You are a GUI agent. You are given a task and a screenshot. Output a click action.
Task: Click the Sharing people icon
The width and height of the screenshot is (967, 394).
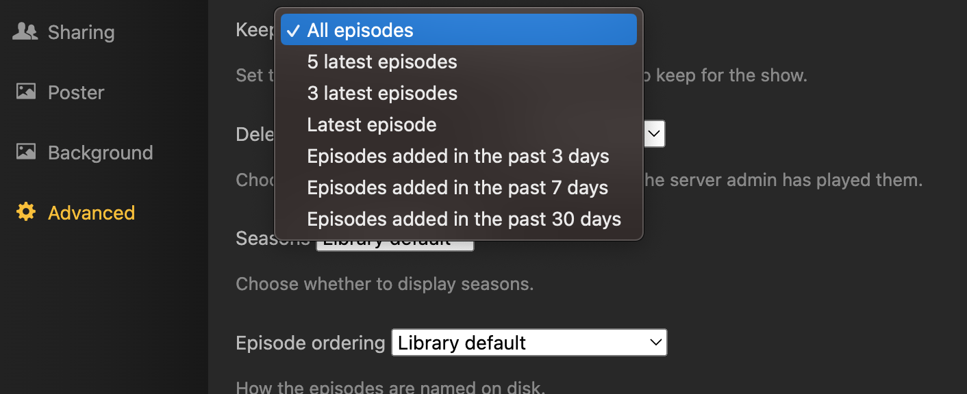(25, 31)
